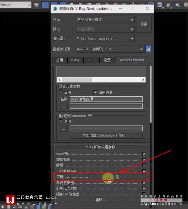Click the render settings window title icon
This screenshot has height=209, width=188.
(x=55, y=9)
